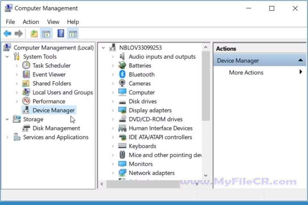Click the Disk Management icon

26,128
